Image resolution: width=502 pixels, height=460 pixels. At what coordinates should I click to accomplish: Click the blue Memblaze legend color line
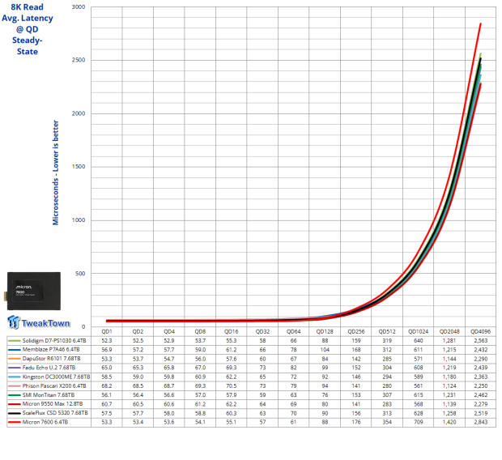[x=15, y=350]
